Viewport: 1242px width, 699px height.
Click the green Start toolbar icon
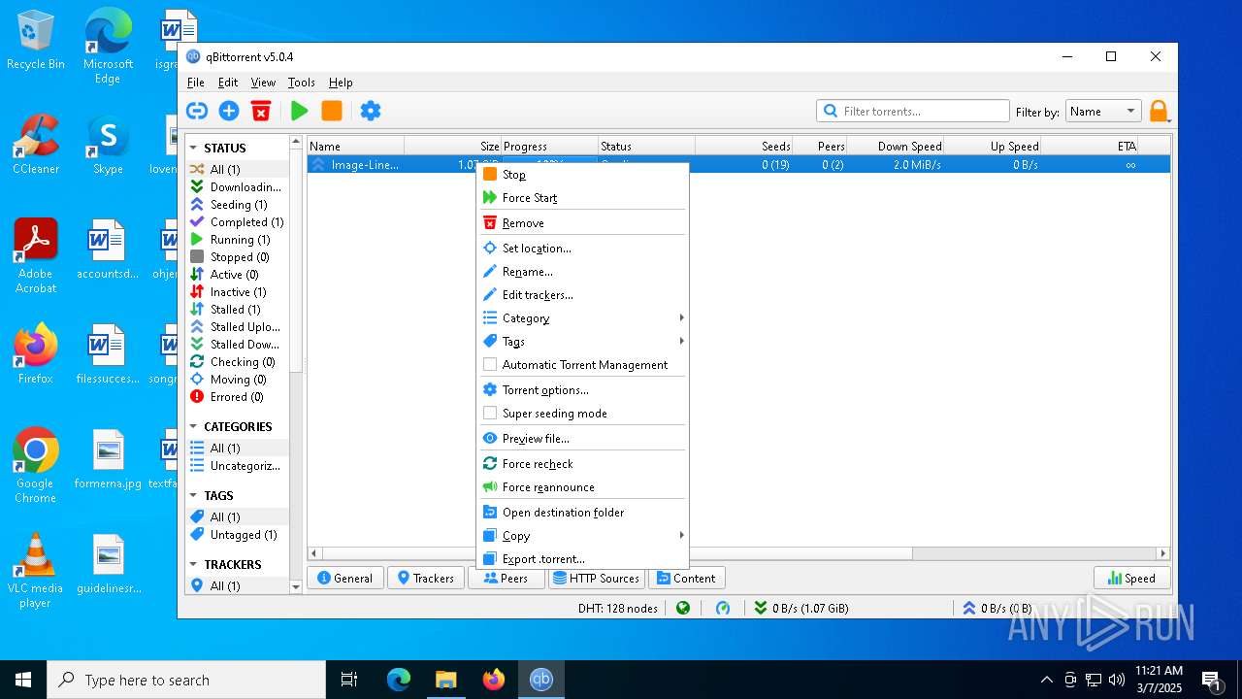coord(300,111)
